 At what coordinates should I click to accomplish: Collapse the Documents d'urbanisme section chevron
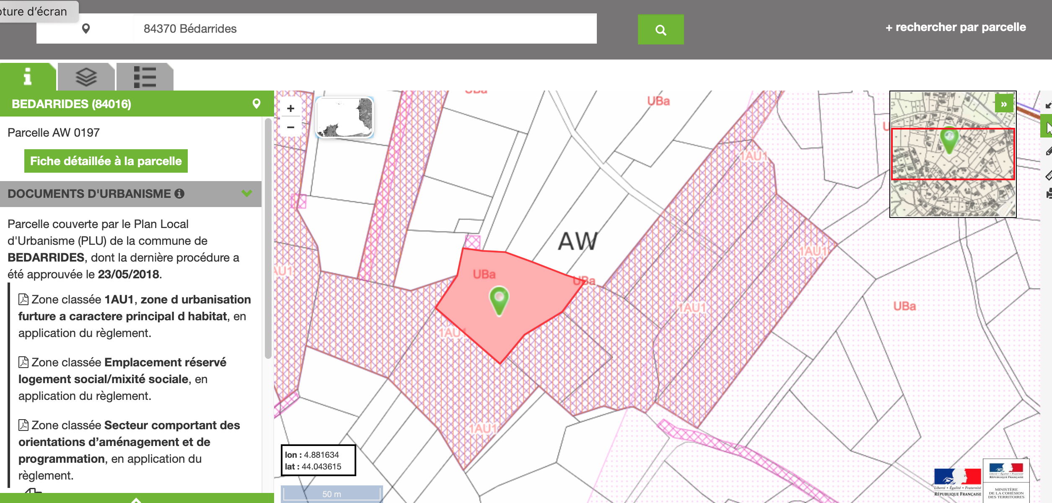coord(247,193)
